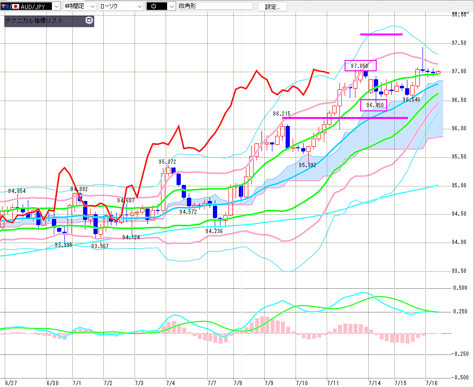Click the 95.50 price axis value
The image size is (473, 387).
(x=459, y=157)
